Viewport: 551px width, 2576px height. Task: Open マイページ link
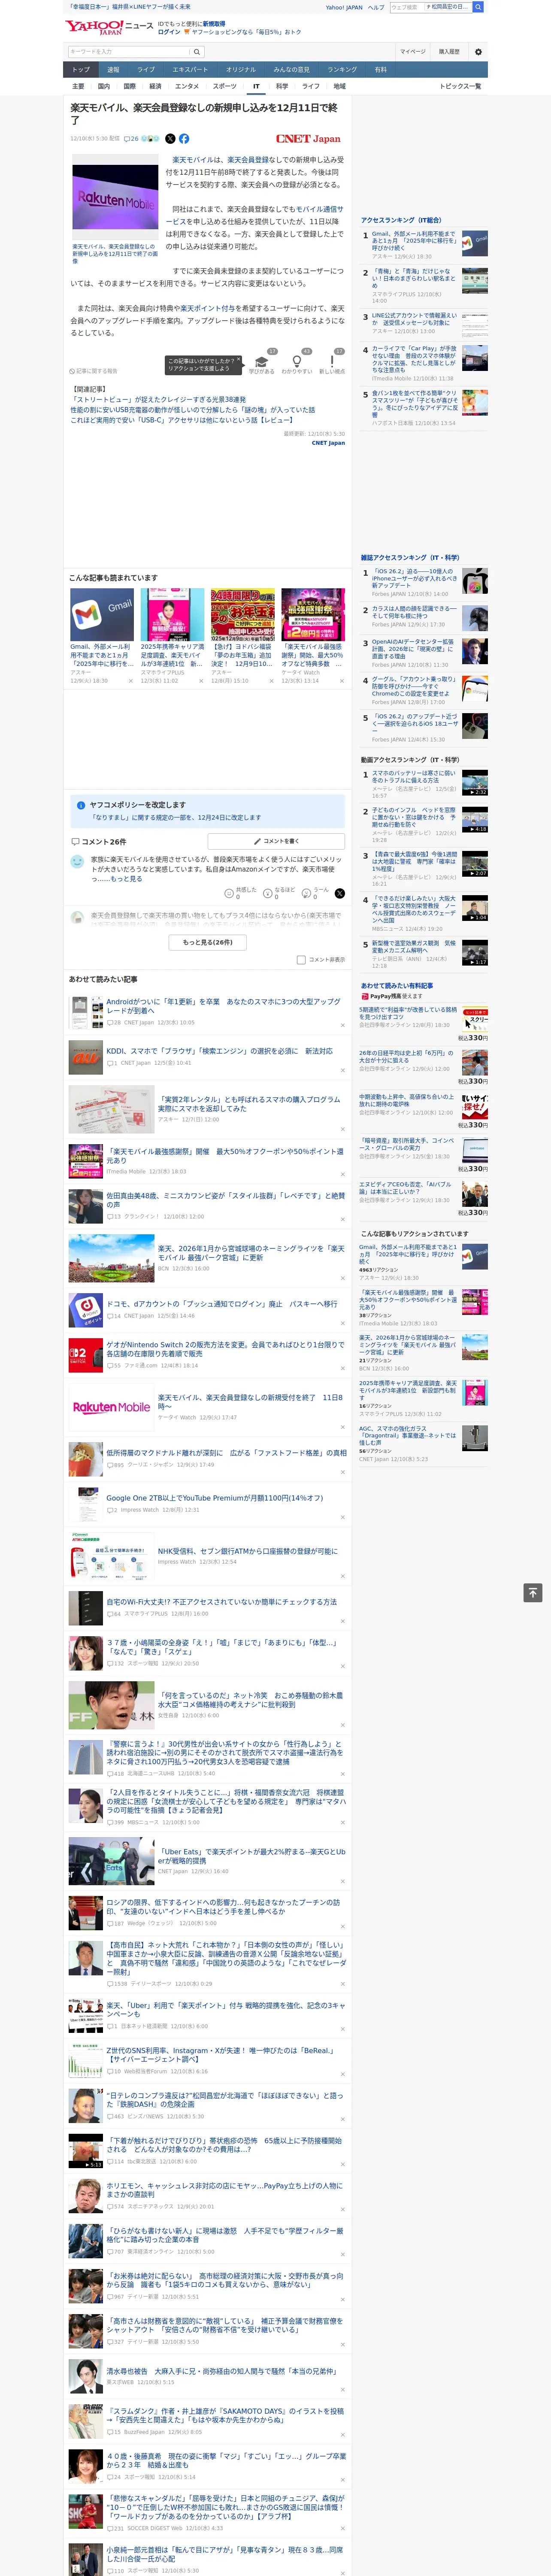412,52
